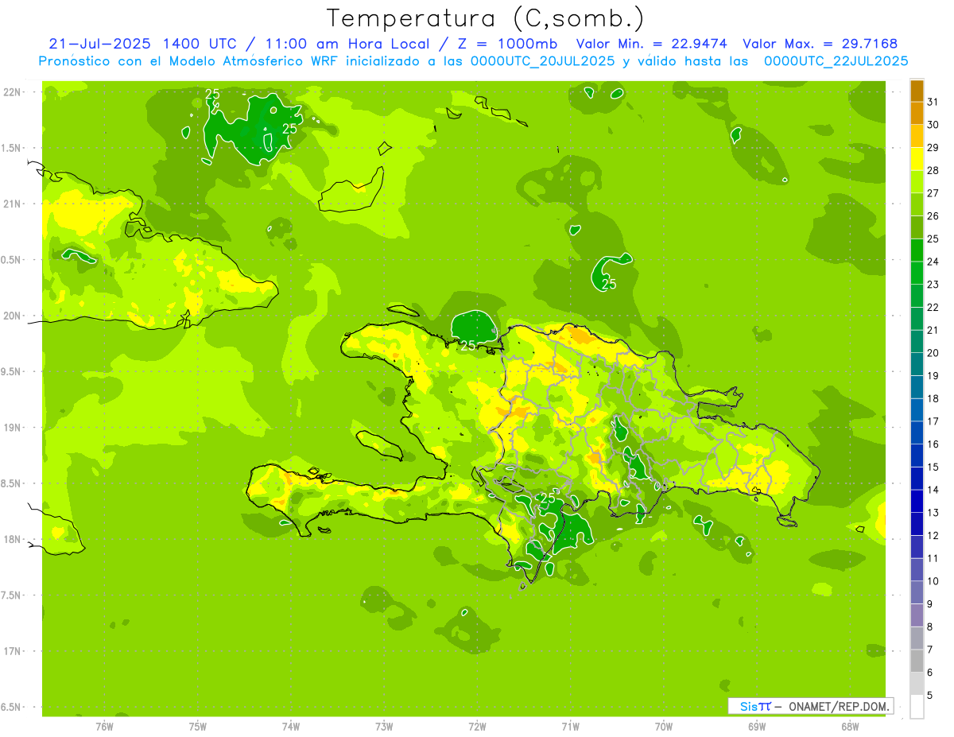Pick the teal swatch between 19 and 20
Screen dimensions: 954x737
[917, 364]
